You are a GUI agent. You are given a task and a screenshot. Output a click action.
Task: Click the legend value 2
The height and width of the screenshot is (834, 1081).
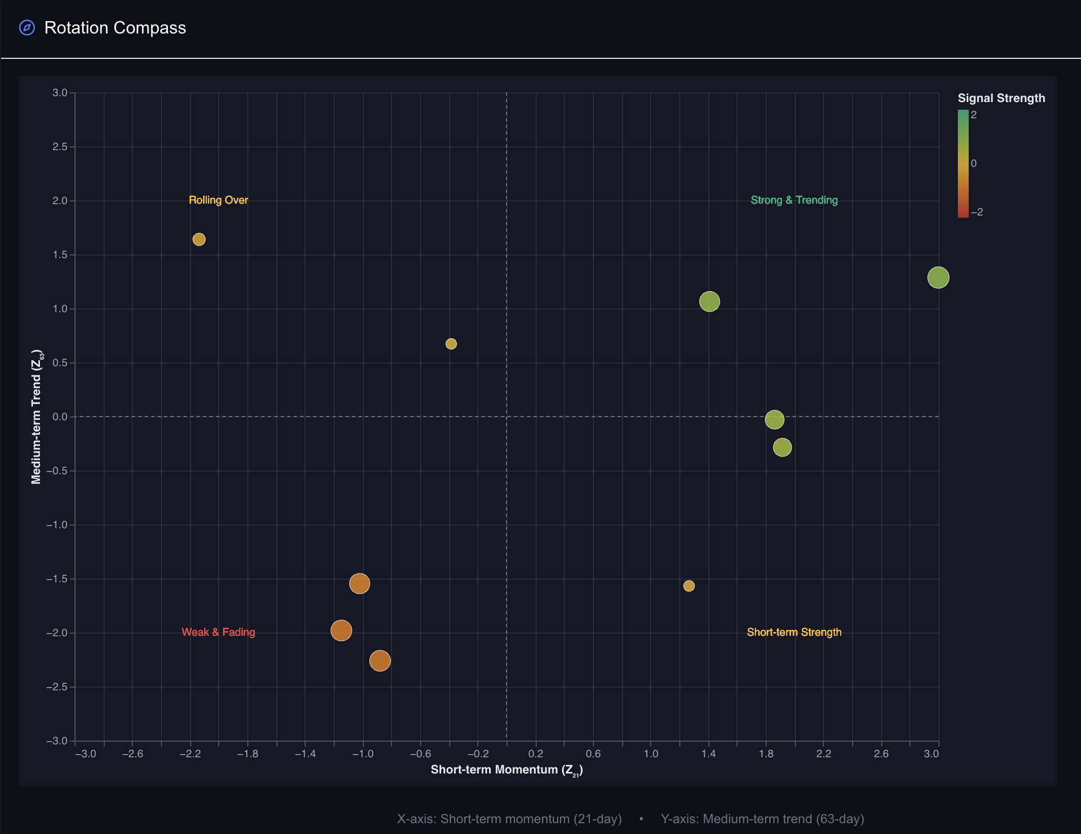coord(974,115)
